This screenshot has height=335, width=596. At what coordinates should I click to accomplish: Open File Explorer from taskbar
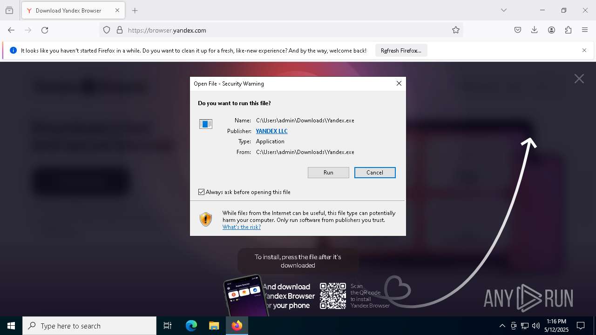[x=214, y=326]
